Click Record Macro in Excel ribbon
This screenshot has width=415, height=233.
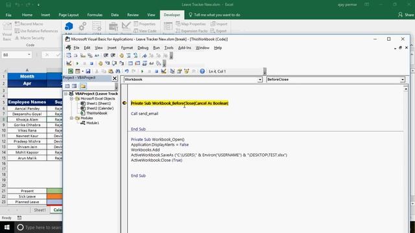pyautogui.click(x=29, y=24)
